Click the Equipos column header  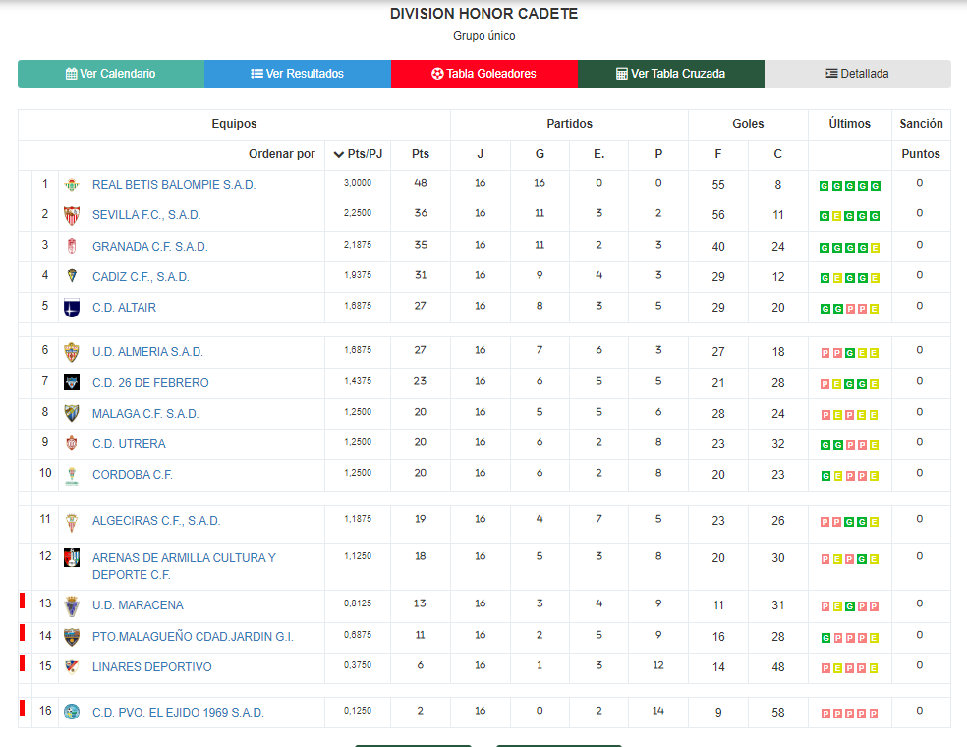coord(234,124)
